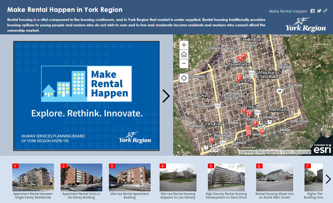Click map marker 8 near Aurora

(x=238, y=79)
